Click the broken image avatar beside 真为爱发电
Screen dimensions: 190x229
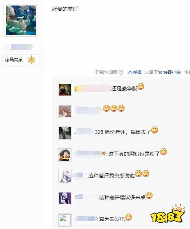[65, 220]
